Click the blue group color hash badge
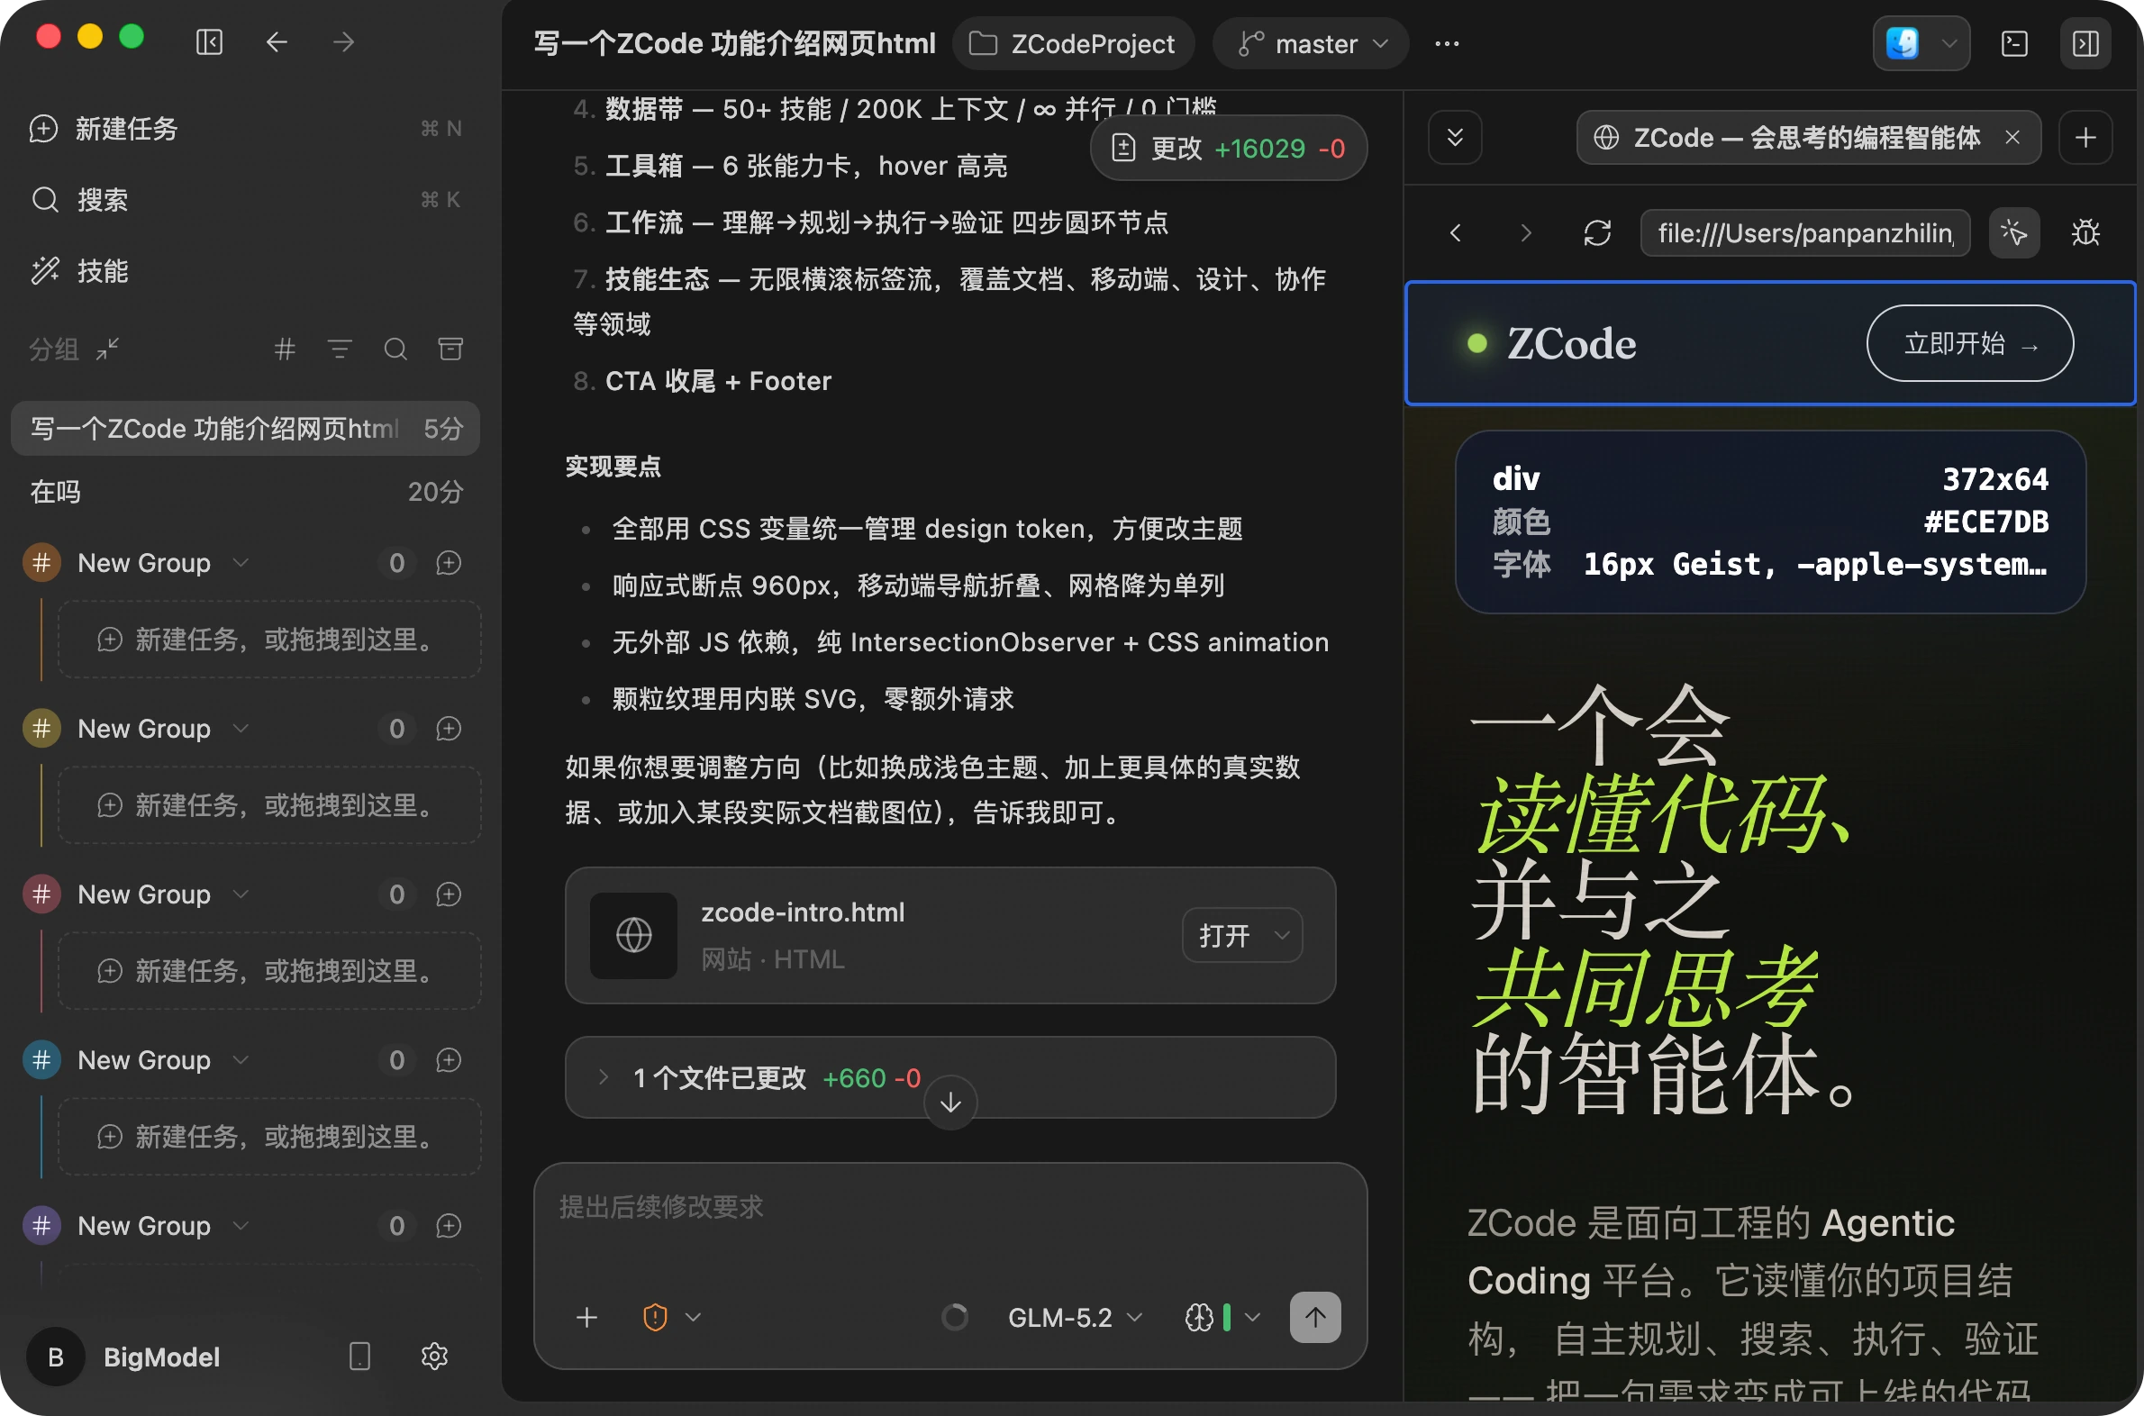The image size is (2144, 1416). click(x=41, y=1059)
